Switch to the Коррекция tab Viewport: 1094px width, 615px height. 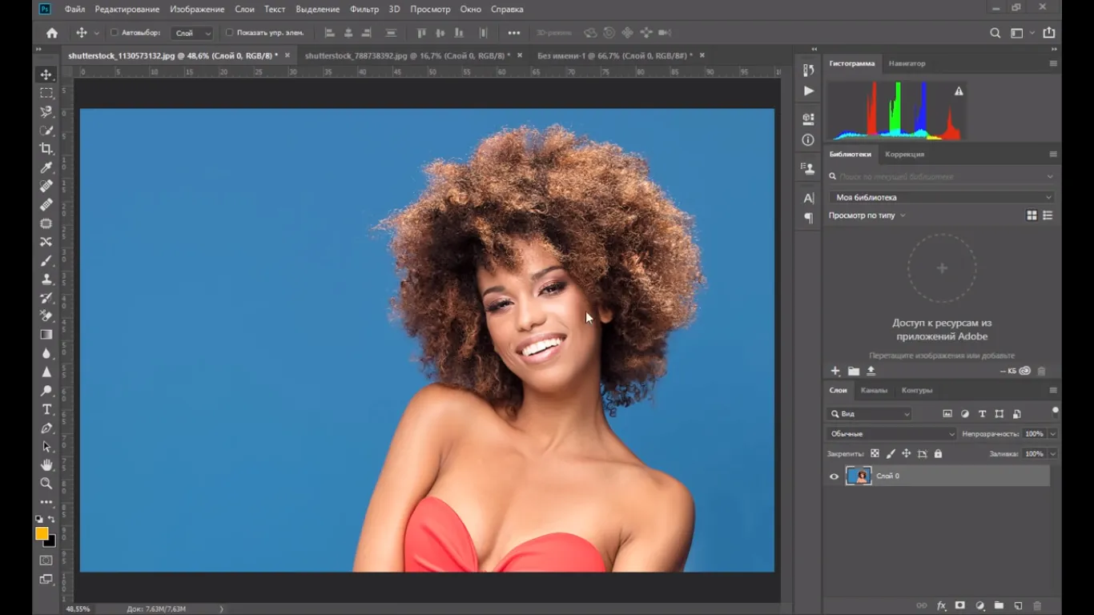904,154
